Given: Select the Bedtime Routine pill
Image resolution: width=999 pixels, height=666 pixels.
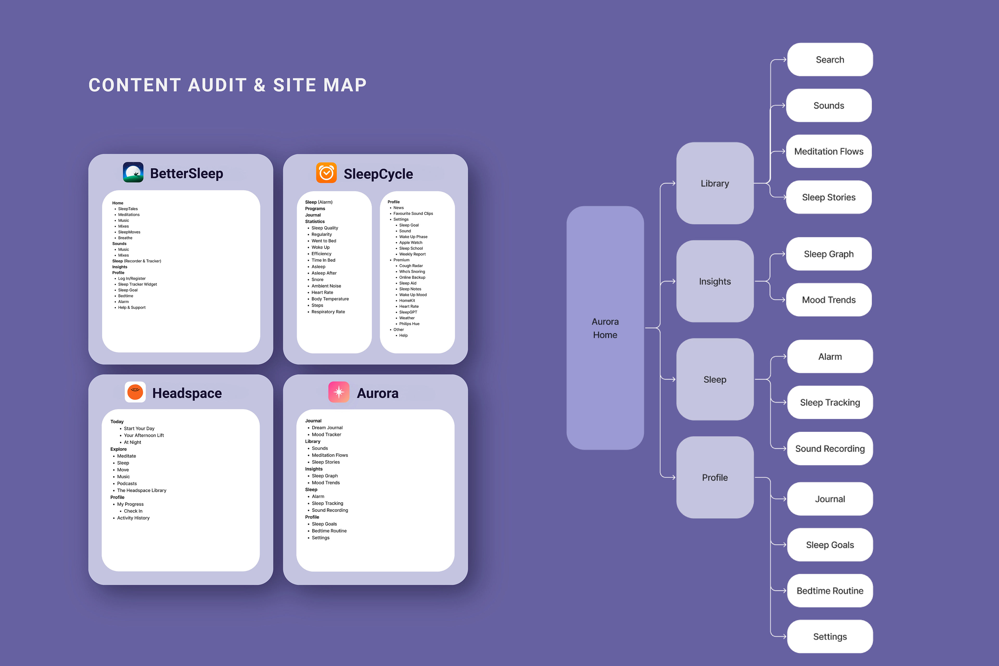Looking at the screenshot, I should [x=830, y=591].
